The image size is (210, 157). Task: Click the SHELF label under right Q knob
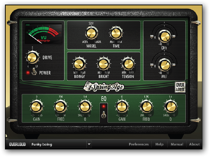click(166, 115)
